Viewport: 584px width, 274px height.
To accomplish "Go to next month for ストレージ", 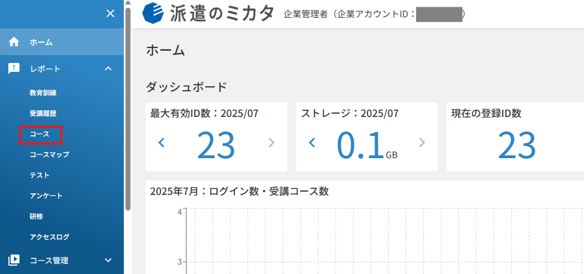I will (x=422, y=143).
